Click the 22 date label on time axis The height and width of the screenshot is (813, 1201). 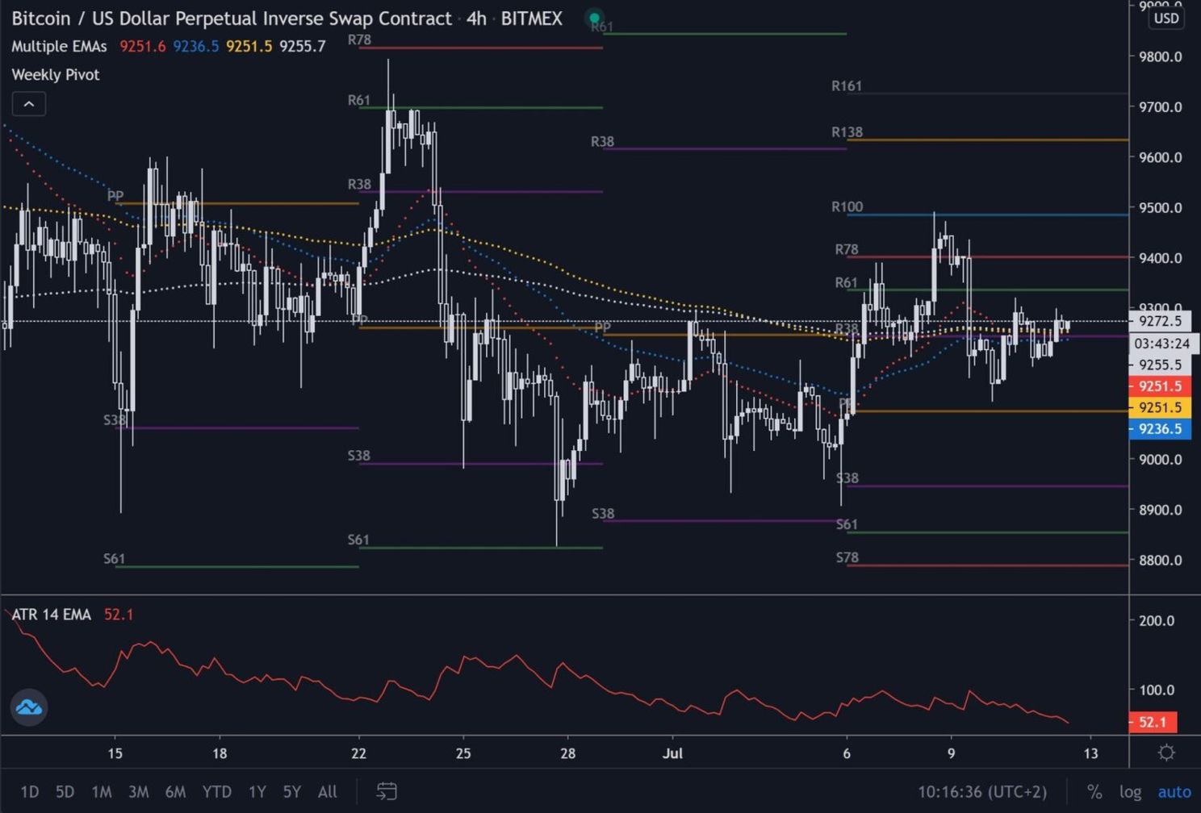tap(358, 753)
